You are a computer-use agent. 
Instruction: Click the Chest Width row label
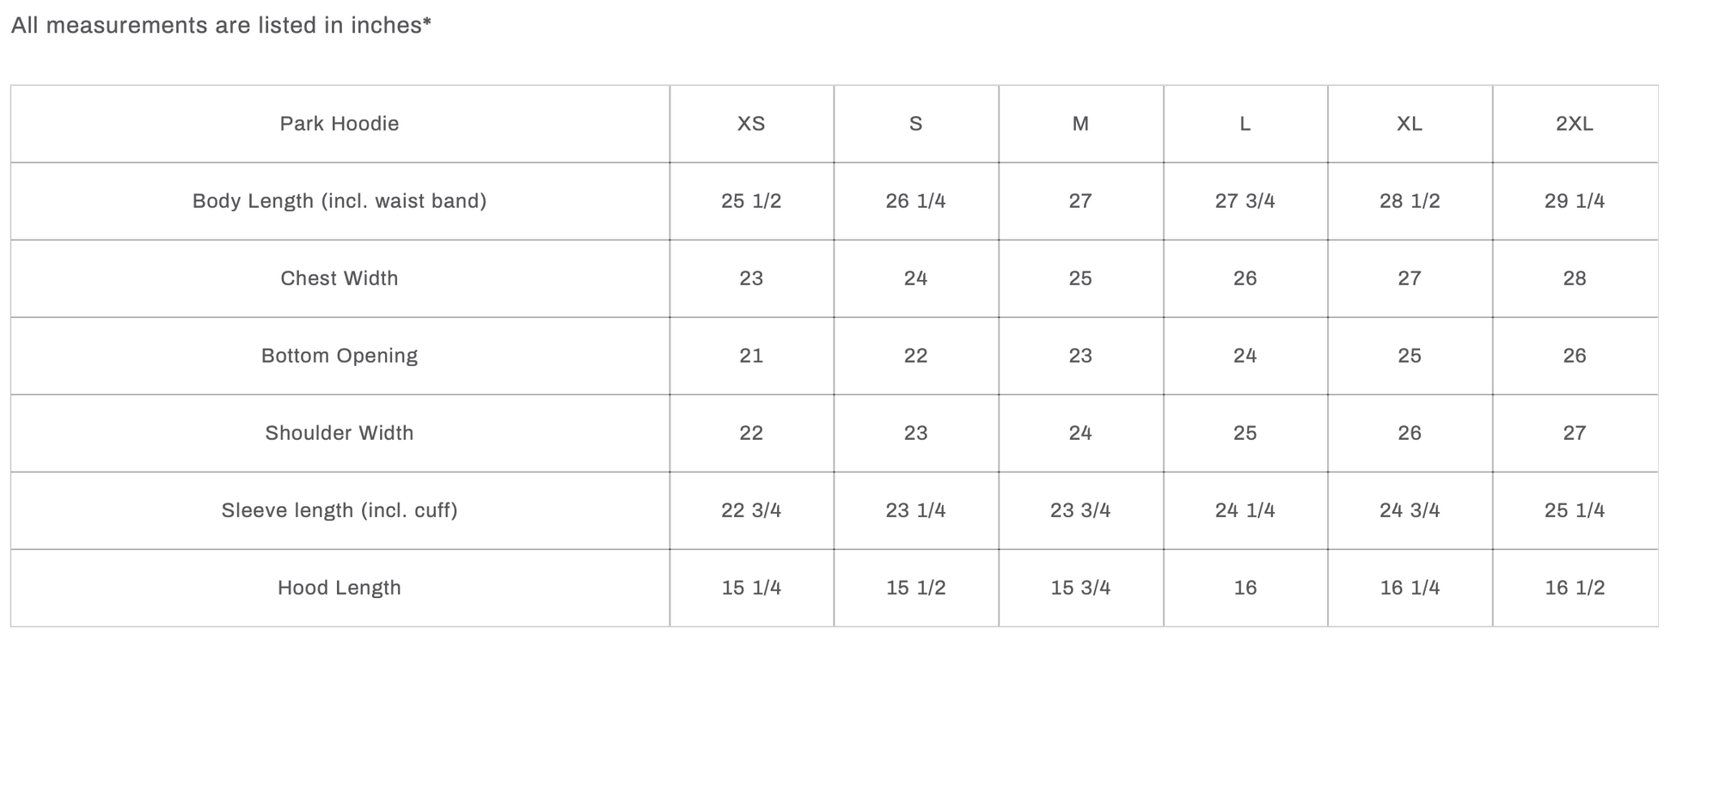coord(340,278)
